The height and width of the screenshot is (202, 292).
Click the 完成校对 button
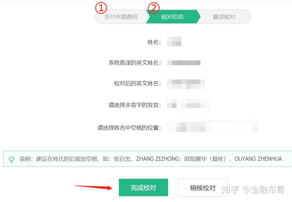[x=143, y=187]
